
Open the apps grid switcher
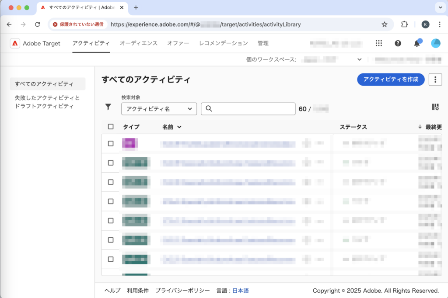(378, 43)
